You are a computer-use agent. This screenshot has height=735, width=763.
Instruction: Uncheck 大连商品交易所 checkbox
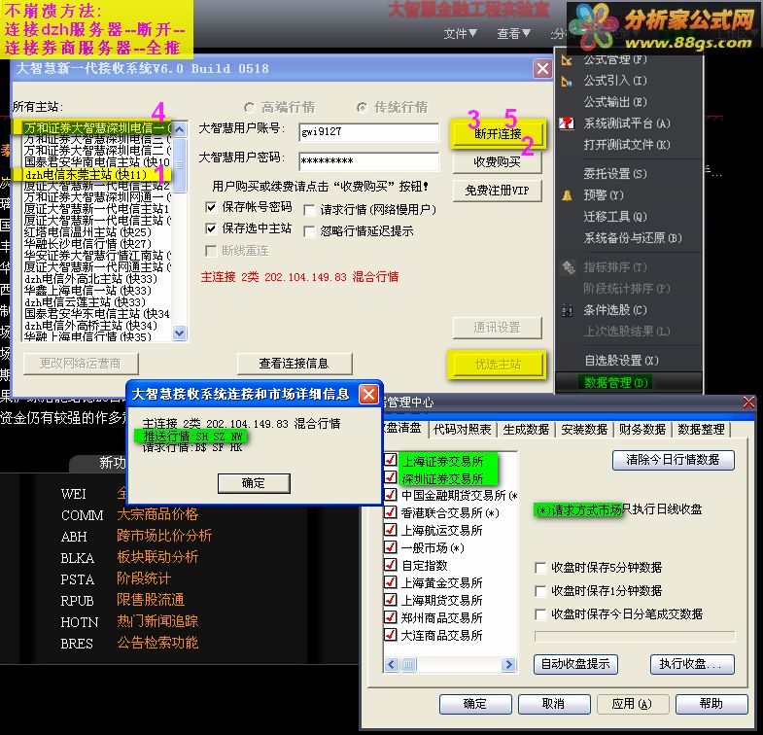(391, 635)
